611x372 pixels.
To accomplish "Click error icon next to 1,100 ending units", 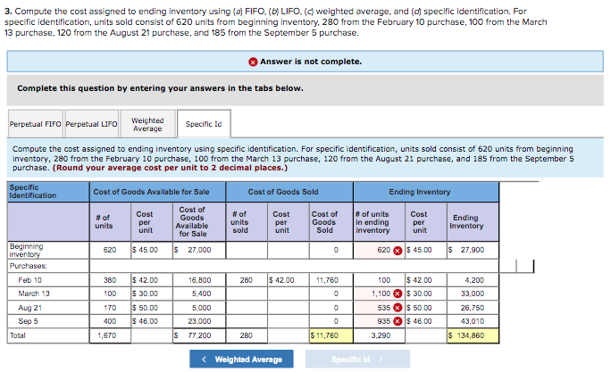I will [398, 293].
